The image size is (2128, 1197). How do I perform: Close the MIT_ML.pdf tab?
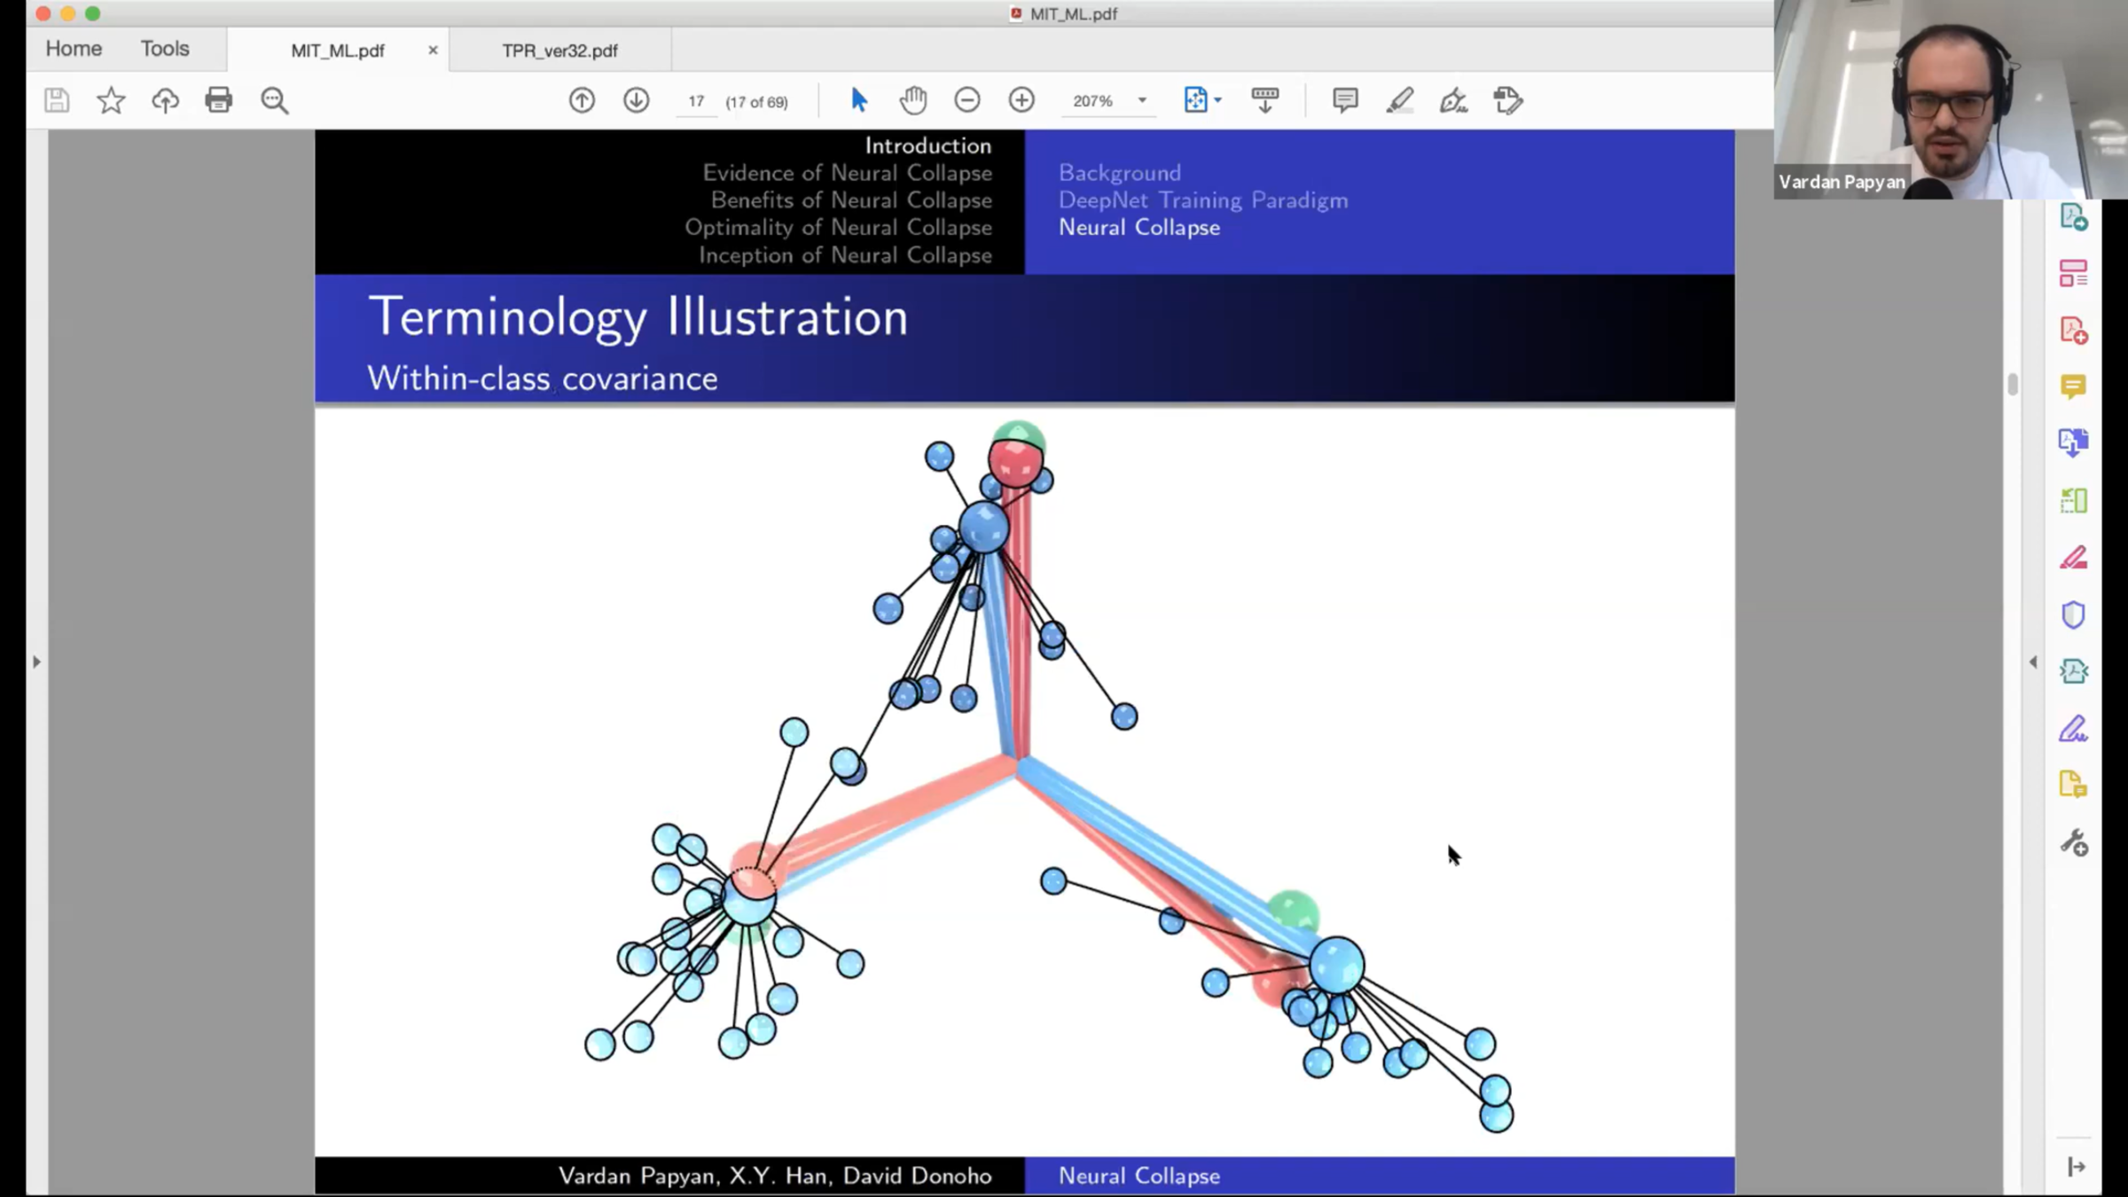433,51
